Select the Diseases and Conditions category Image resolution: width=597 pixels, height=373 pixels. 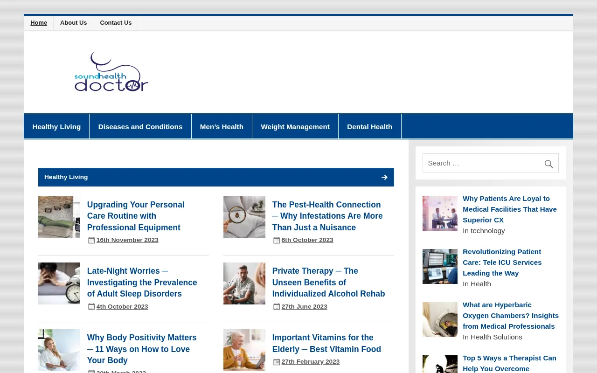(x=140, y=126)
